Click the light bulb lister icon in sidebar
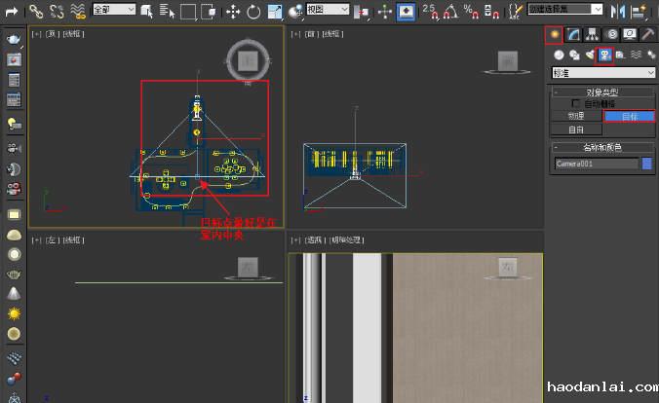659x403 pixels. (14, 124)
